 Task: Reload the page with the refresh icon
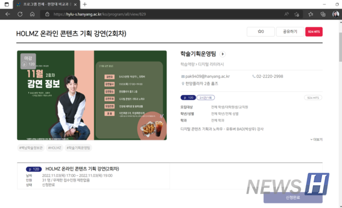pos(20,14)
